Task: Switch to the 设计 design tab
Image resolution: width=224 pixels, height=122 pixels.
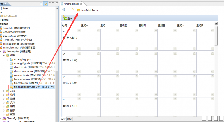Action: 64,119
